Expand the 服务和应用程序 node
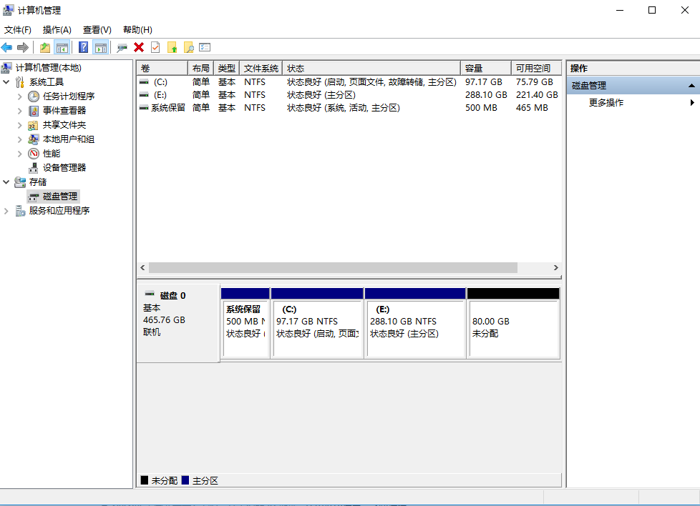Image resolution: width=700 pixels, height=506 pixels. point(6,211)
